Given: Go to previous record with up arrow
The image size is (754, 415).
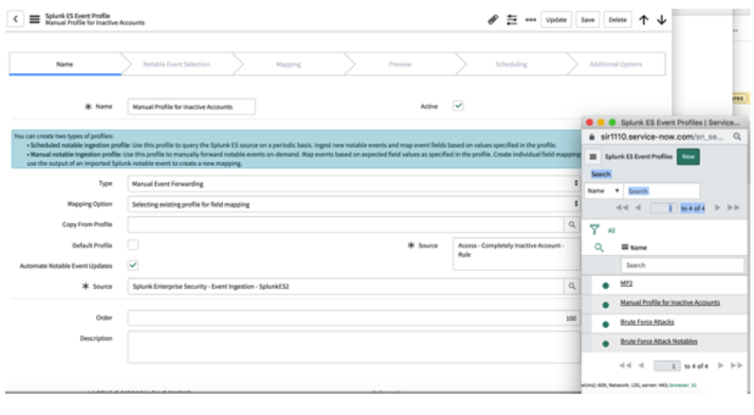Looking at the screenshot, I should [x=644, y=20].
